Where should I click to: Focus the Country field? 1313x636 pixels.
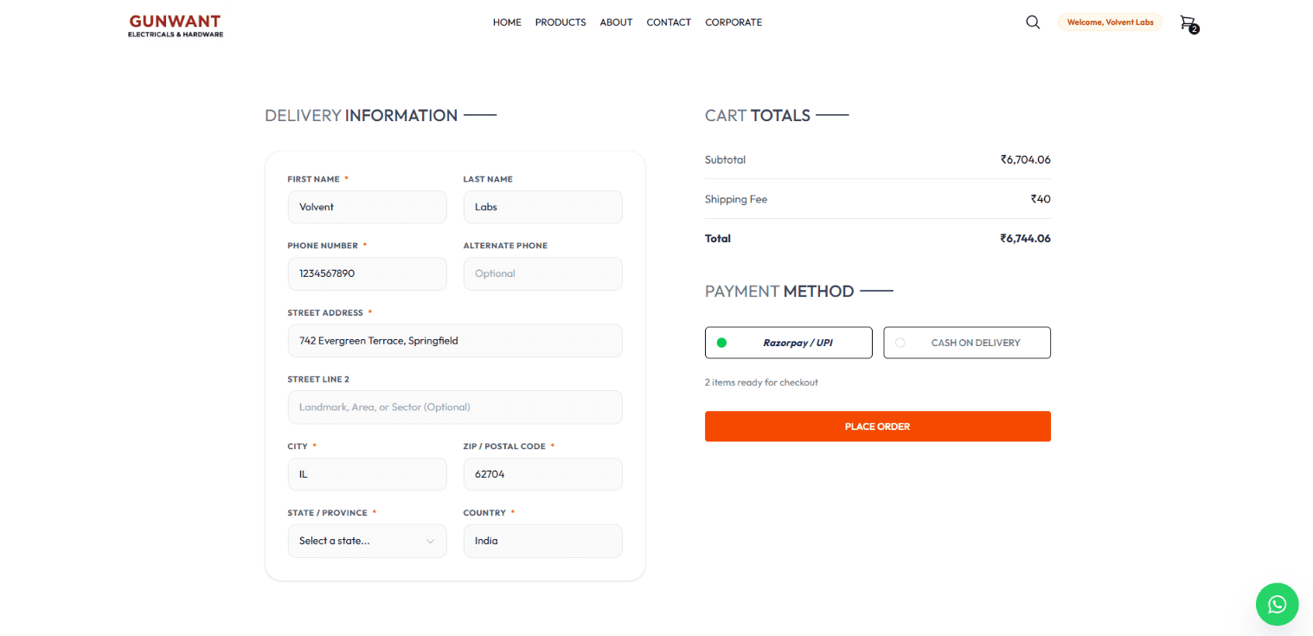pyautogui.click(x=543, y=541)
